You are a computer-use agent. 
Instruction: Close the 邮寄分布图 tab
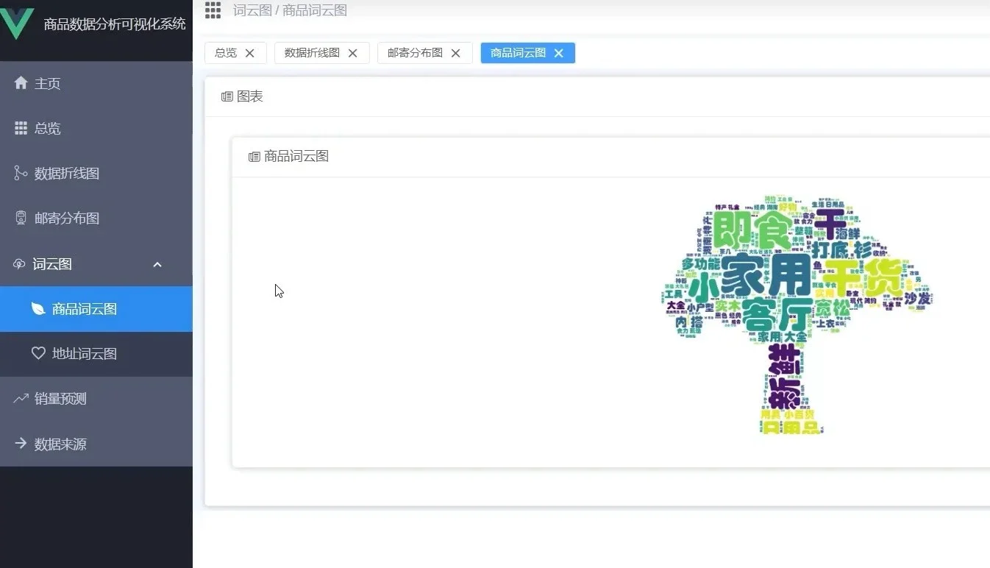pos(455,52)
